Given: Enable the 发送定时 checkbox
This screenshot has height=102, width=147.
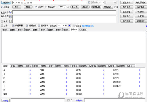Looking at the screenshot, I should click(46, 7).
